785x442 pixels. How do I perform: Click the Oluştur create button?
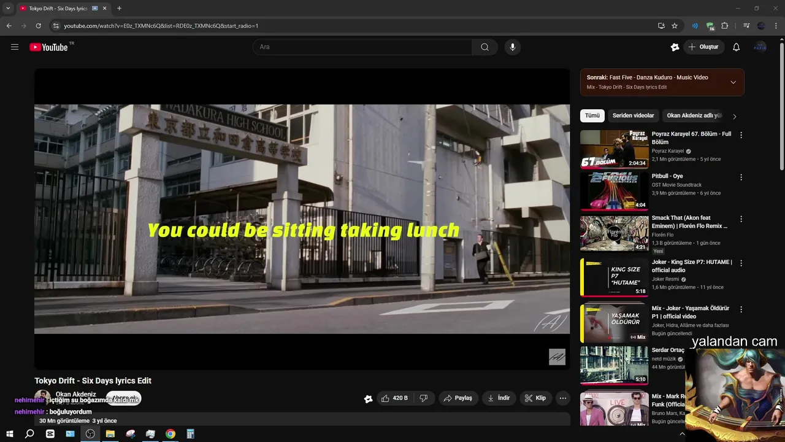pos(704,47)
